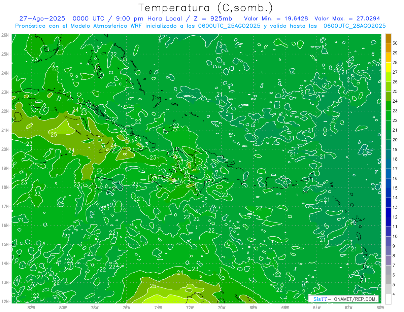Click the '22N' latitude axis label
The height and width of the screenshot is (312, 404).
coord(5,111)
